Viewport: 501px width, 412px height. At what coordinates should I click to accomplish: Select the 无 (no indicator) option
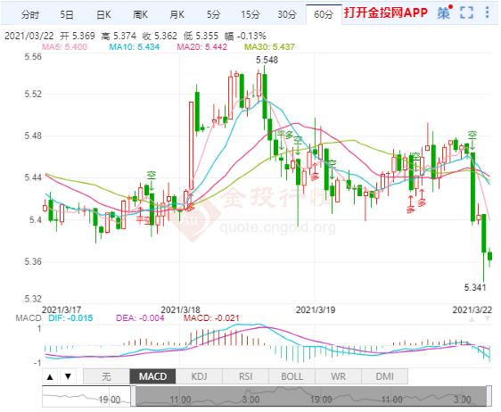point(106,376)
